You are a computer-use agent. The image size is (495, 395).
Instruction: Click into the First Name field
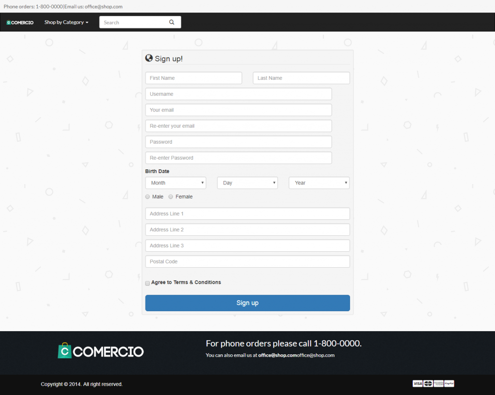coord(193,78)
